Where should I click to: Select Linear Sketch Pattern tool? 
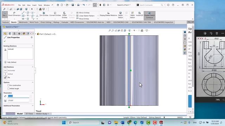click(x=85, y=16)
